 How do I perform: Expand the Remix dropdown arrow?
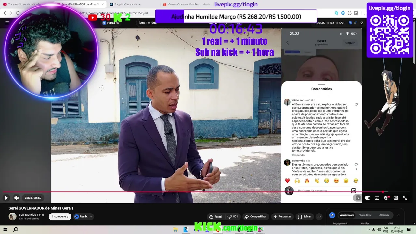click(x=91, y=217)
